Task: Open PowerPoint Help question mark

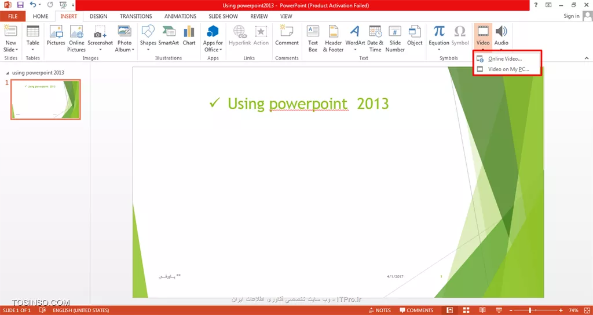Action: tap(536, 5)
